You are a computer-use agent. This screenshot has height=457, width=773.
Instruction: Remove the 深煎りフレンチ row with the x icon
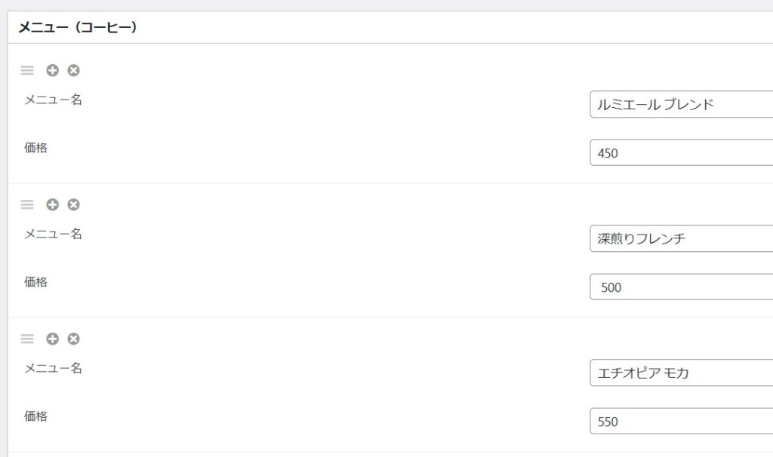73,204
